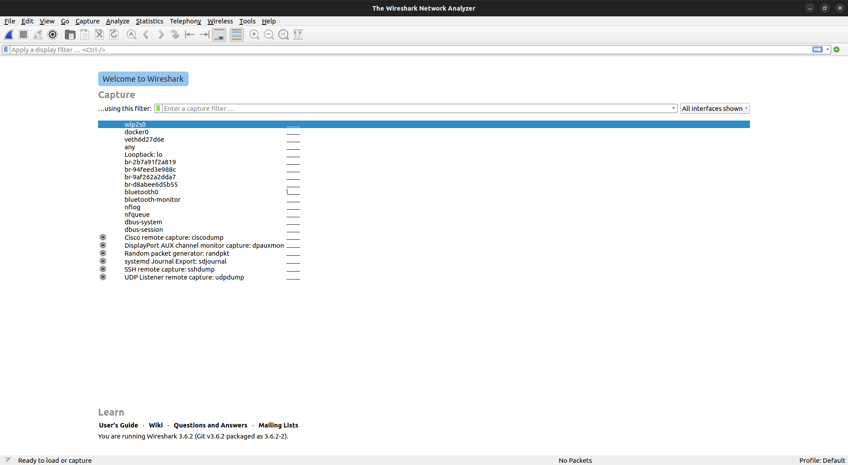Click the Find a packet icon

[132, 34]
